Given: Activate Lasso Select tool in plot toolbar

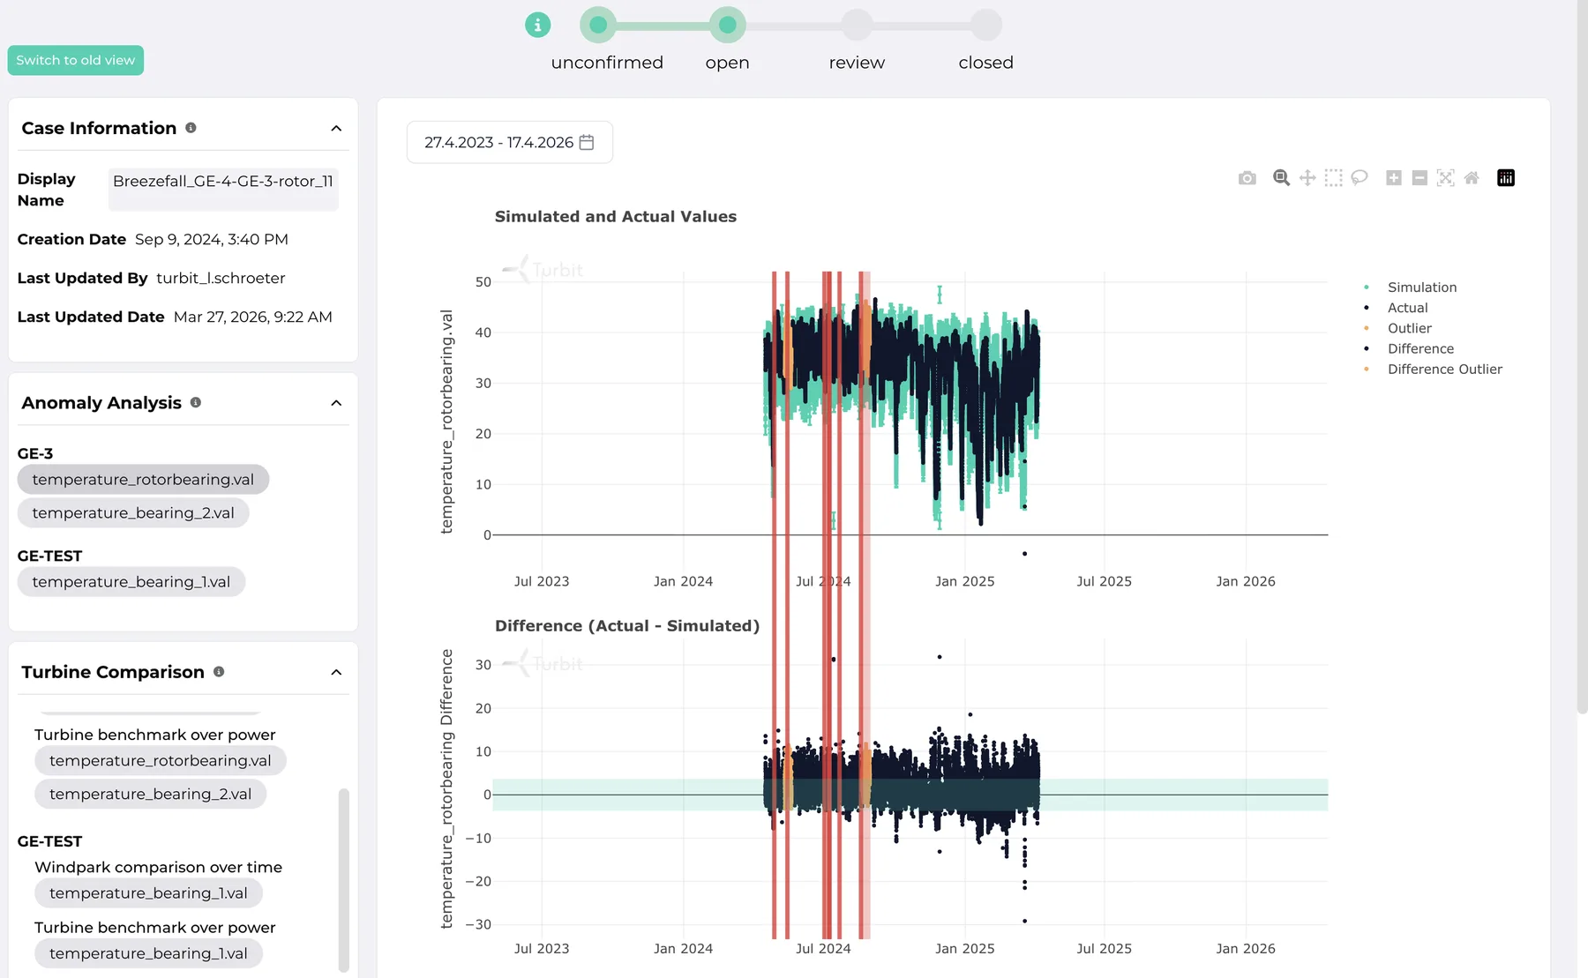Looking at the screenshot, I should (1360, 178).
